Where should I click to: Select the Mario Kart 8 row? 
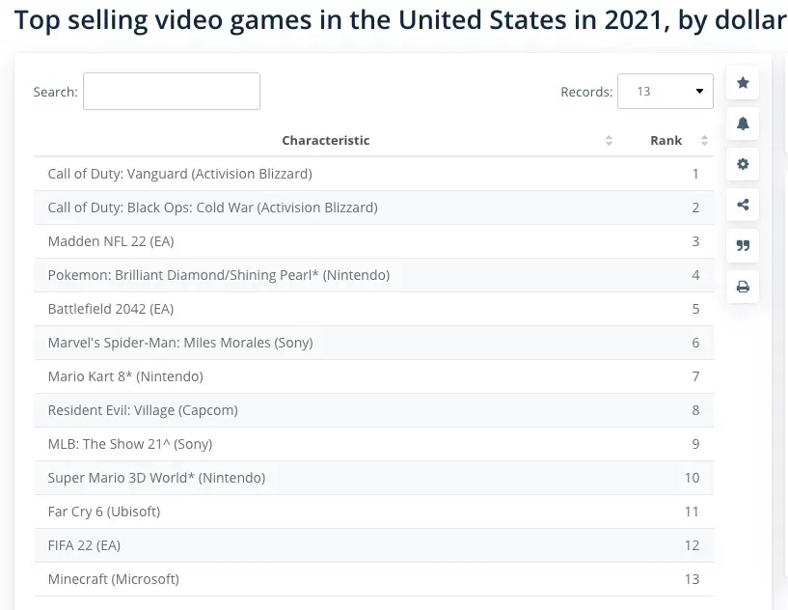(x=125, y=376)
